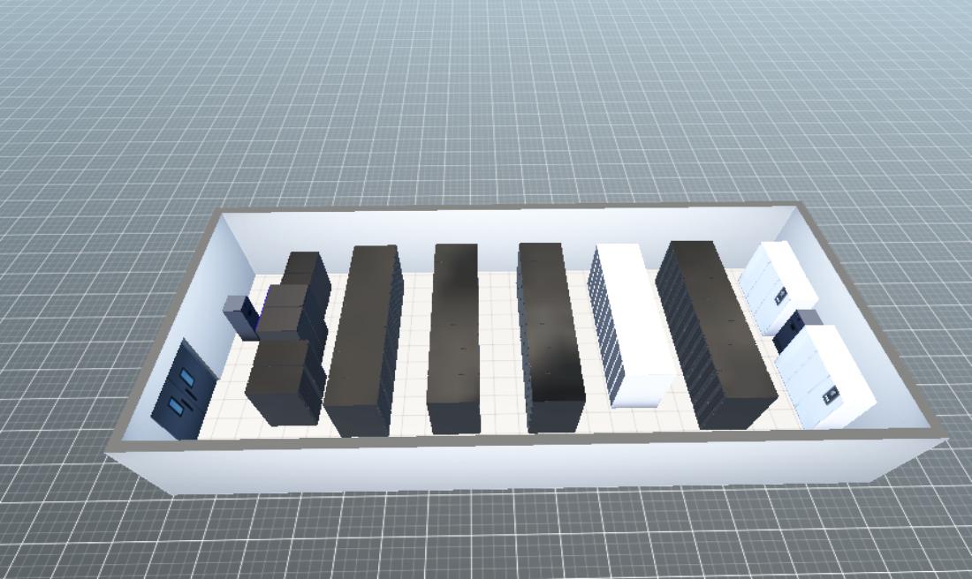Select small dark cabinet between white cooling units
The height and width of the screenshot is (579, 972).
click(795, 328)
